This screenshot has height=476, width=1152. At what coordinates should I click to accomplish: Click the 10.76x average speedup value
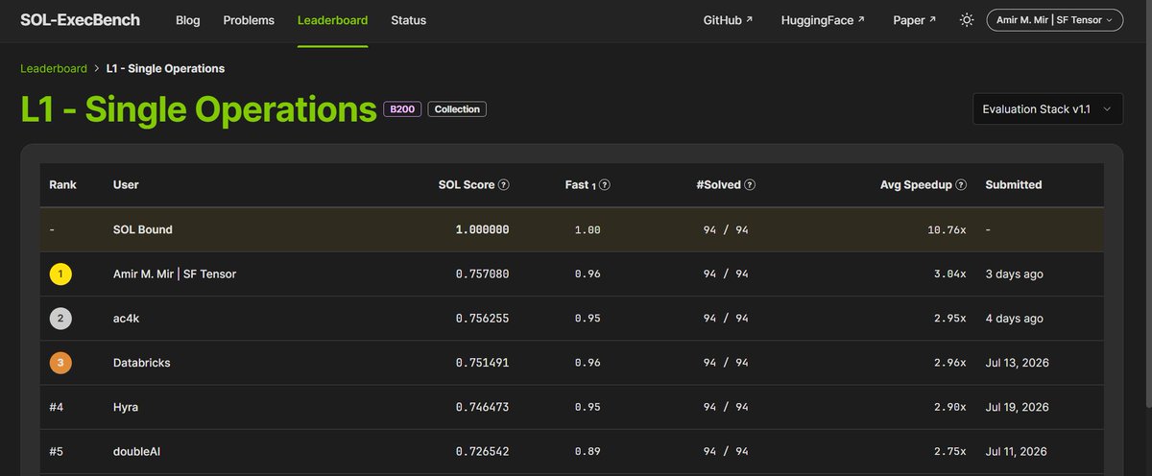coord(949,230)
